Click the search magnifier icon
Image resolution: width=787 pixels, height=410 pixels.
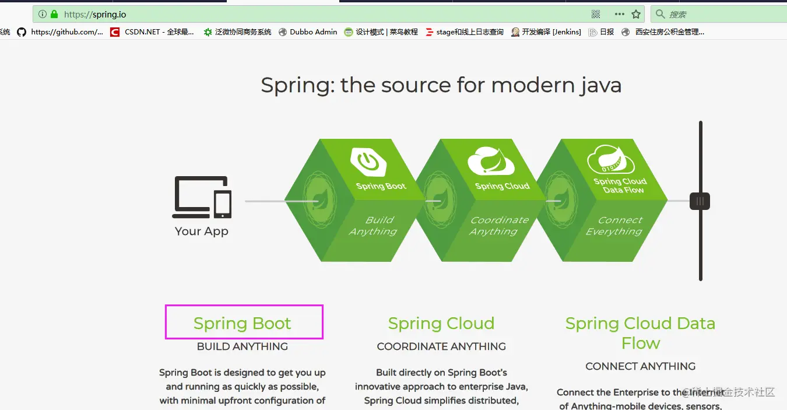point(659,14)
